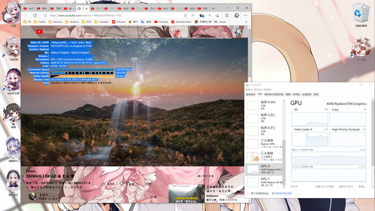Close the stats for nerds overlay

tap(129, 43)
